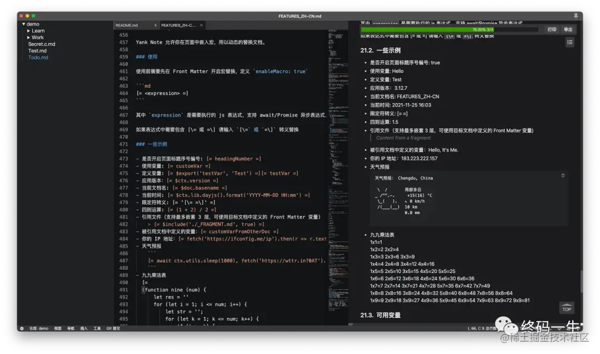Viewport: 600px width, 354px height.
Task: Click the '### 一些示例' heading in editor
Action: pos(152,144)
